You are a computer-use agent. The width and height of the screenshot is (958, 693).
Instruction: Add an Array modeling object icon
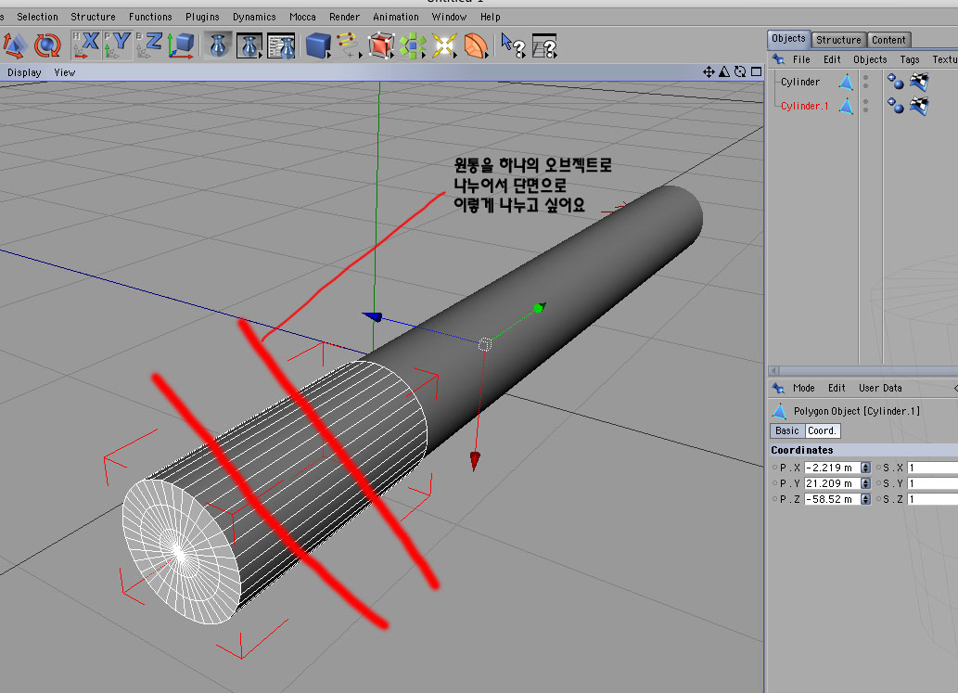pos(413,45)
